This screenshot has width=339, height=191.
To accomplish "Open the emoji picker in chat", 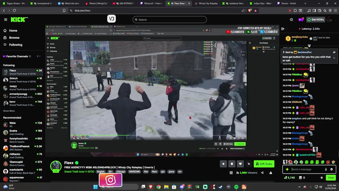I will (332, 169).
